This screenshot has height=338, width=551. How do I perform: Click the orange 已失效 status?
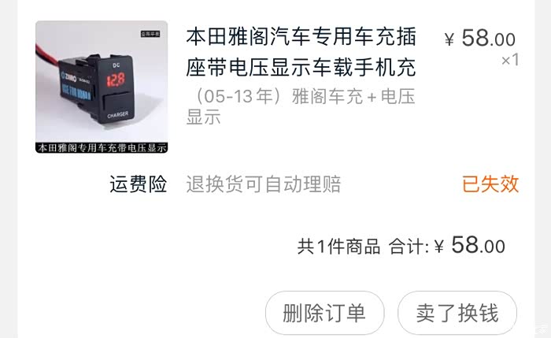(490, 184)
